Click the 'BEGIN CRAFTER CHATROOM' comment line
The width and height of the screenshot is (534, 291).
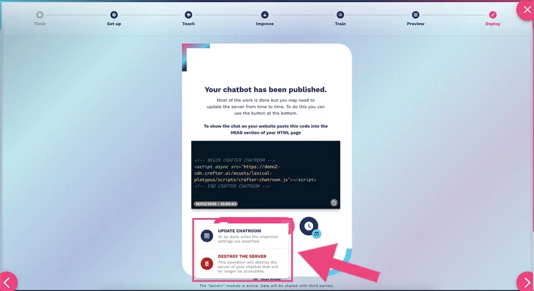click(x=235, y=160)
